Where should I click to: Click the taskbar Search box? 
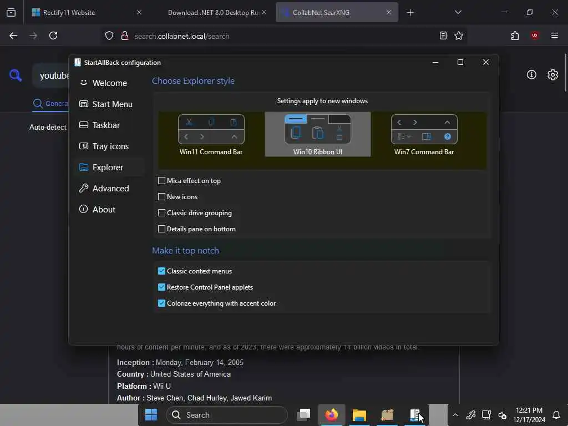227,415
